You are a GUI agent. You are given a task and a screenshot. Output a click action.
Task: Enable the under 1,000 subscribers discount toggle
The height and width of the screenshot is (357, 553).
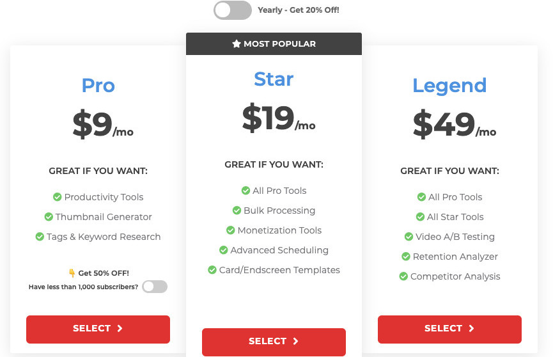point(155,287)
